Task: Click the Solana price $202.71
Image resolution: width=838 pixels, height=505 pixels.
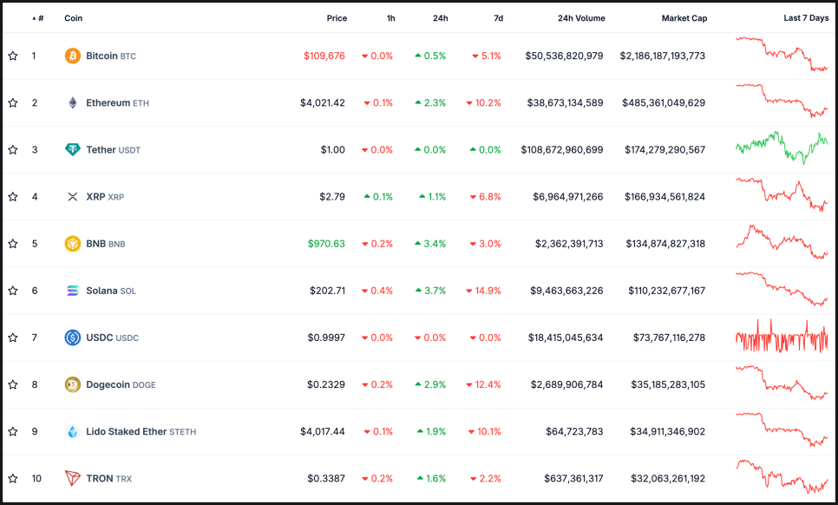Action: tap(327, 291)
